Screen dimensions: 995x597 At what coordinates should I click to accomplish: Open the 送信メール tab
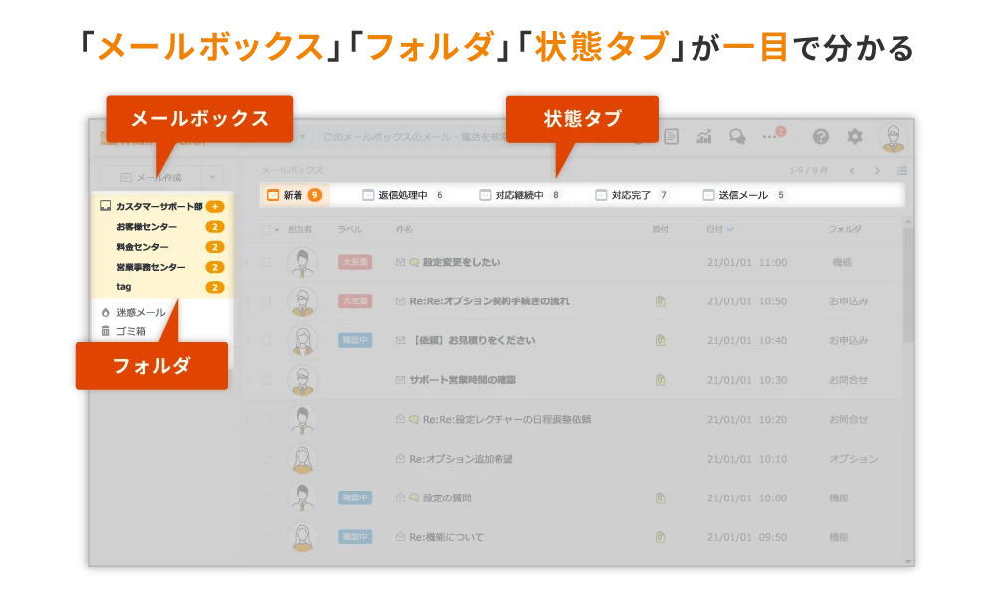point(741,195)
